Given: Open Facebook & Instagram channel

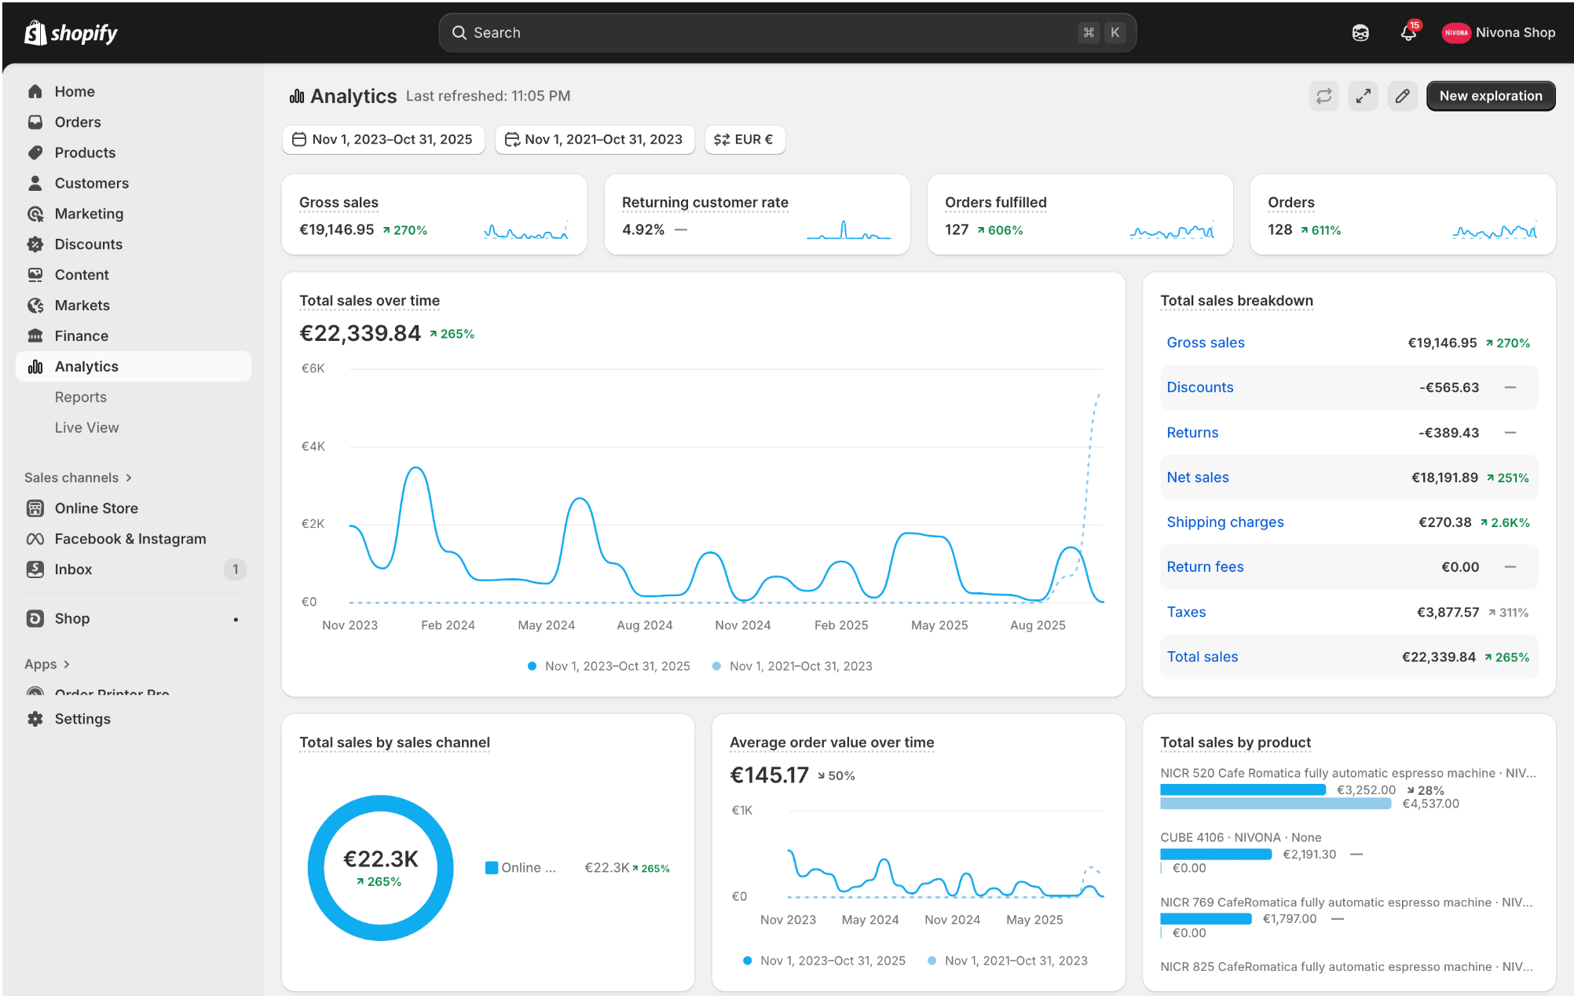Looking at the screenshot, I should click(x=130, y=539).
